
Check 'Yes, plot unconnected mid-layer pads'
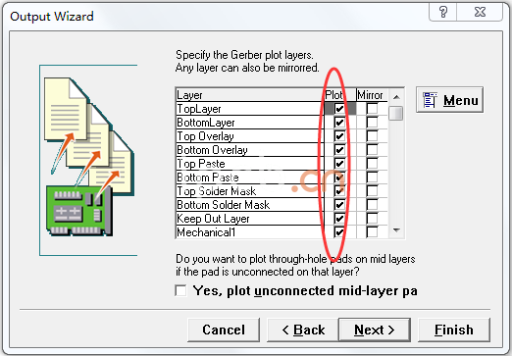(x=180, y=290)
